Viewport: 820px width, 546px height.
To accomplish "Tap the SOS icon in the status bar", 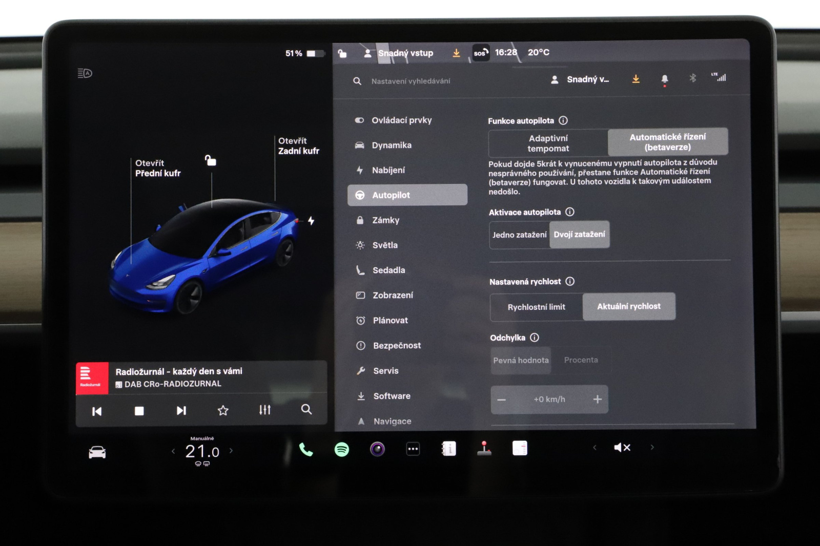I will 480,53.
